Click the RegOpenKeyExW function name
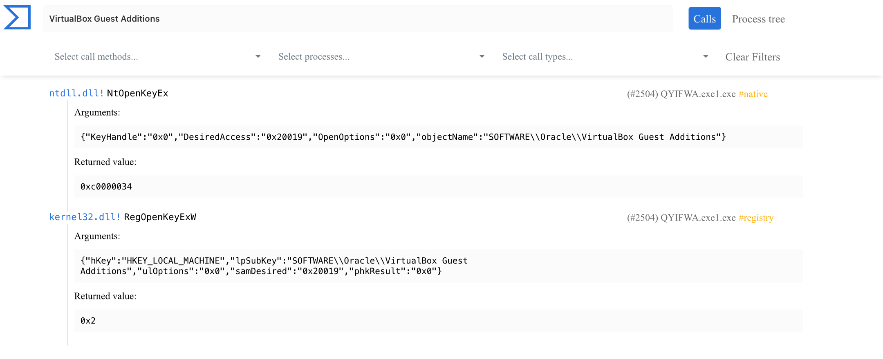 [x=160, y=217]
